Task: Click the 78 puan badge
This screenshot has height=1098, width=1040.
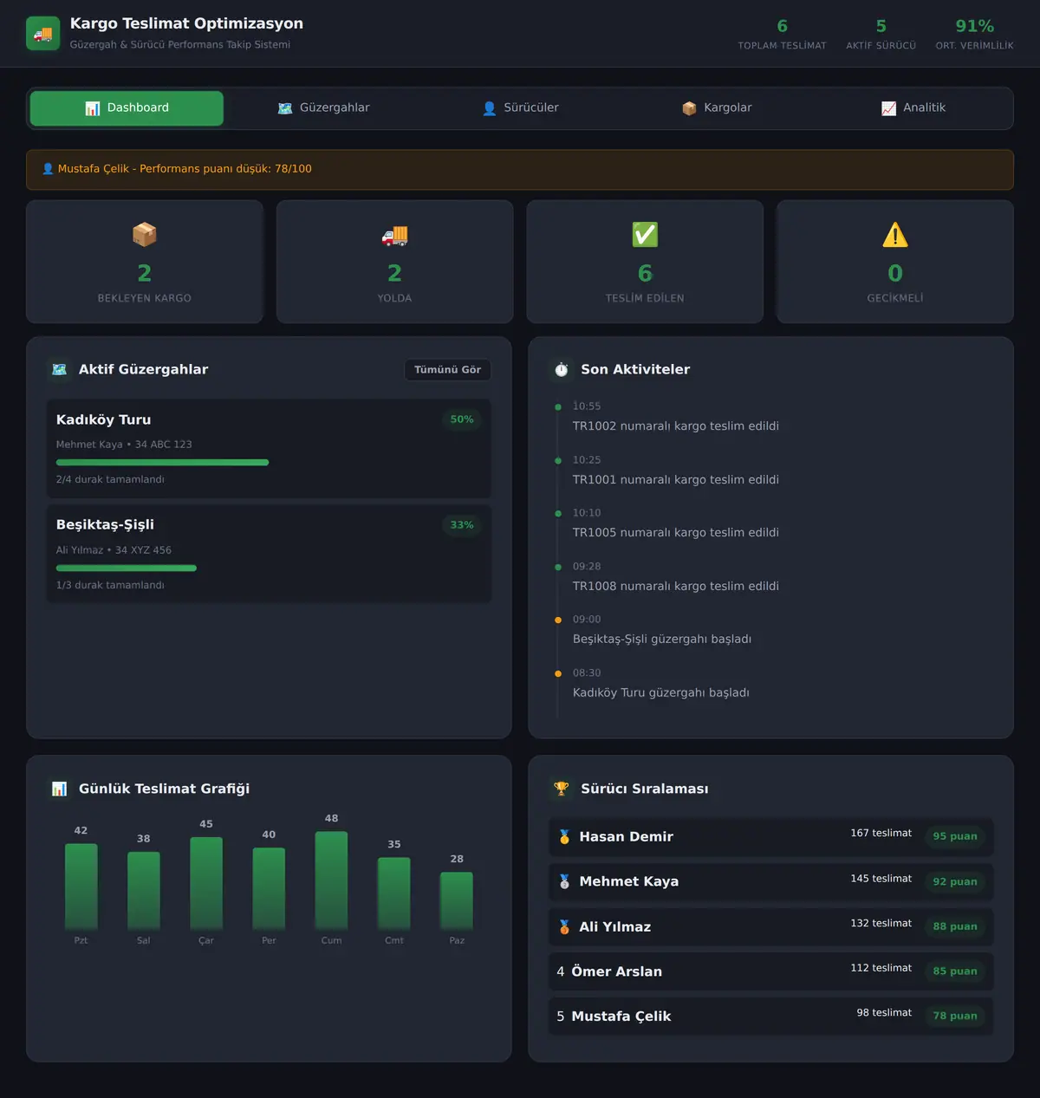Action: click(955, 1017)
